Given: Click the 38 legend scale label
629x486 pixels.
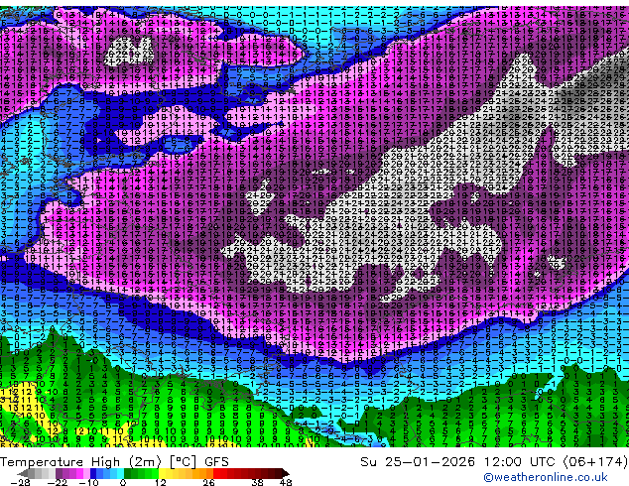Looking at the screenshot, I should point(258,482).
